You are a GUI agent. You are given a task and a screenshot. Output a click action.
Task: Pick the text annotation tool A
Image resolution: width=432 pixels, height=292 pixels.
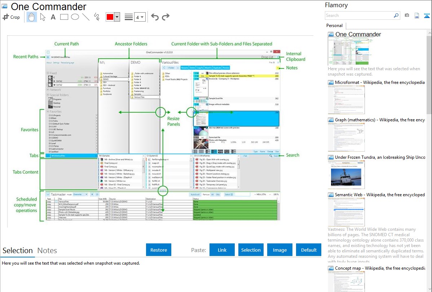[x=53, y=17]
